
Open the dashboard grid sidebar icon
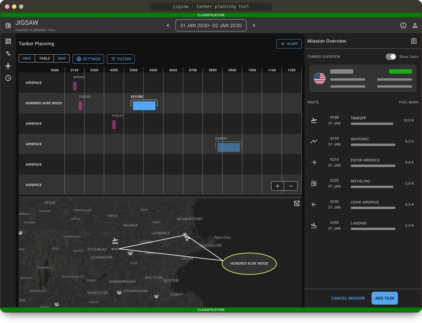tap(8, 41)
